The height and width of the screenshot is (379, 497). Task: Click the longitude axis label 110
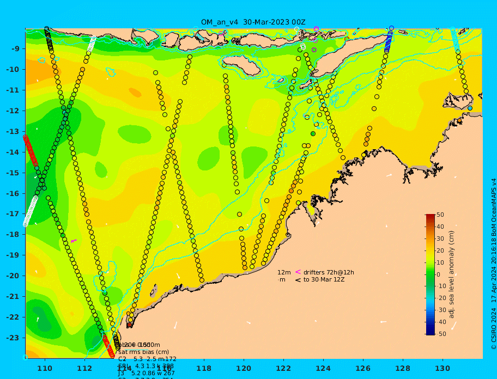(45, 369)
